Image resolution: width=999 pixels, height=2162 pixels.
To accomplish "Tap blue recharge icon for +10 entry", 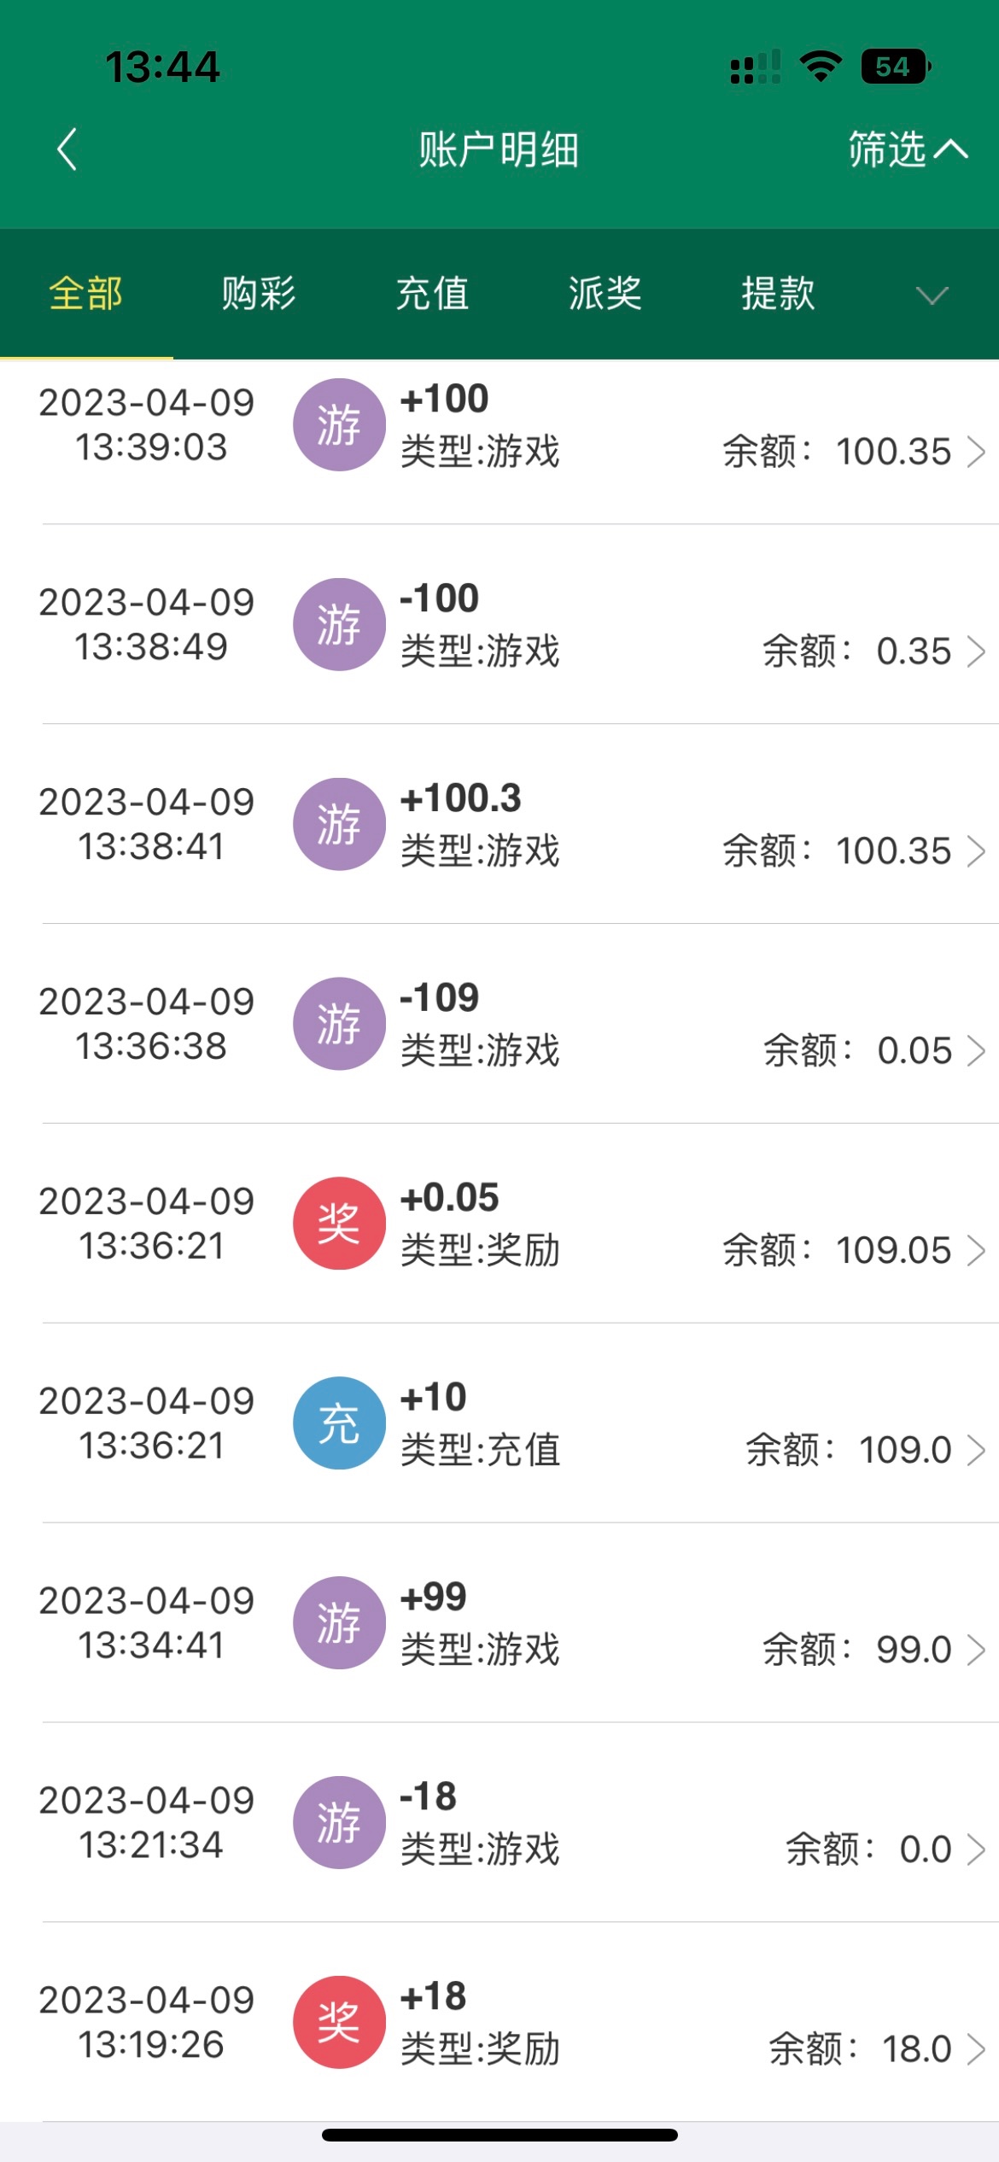I will (339, 1423).
